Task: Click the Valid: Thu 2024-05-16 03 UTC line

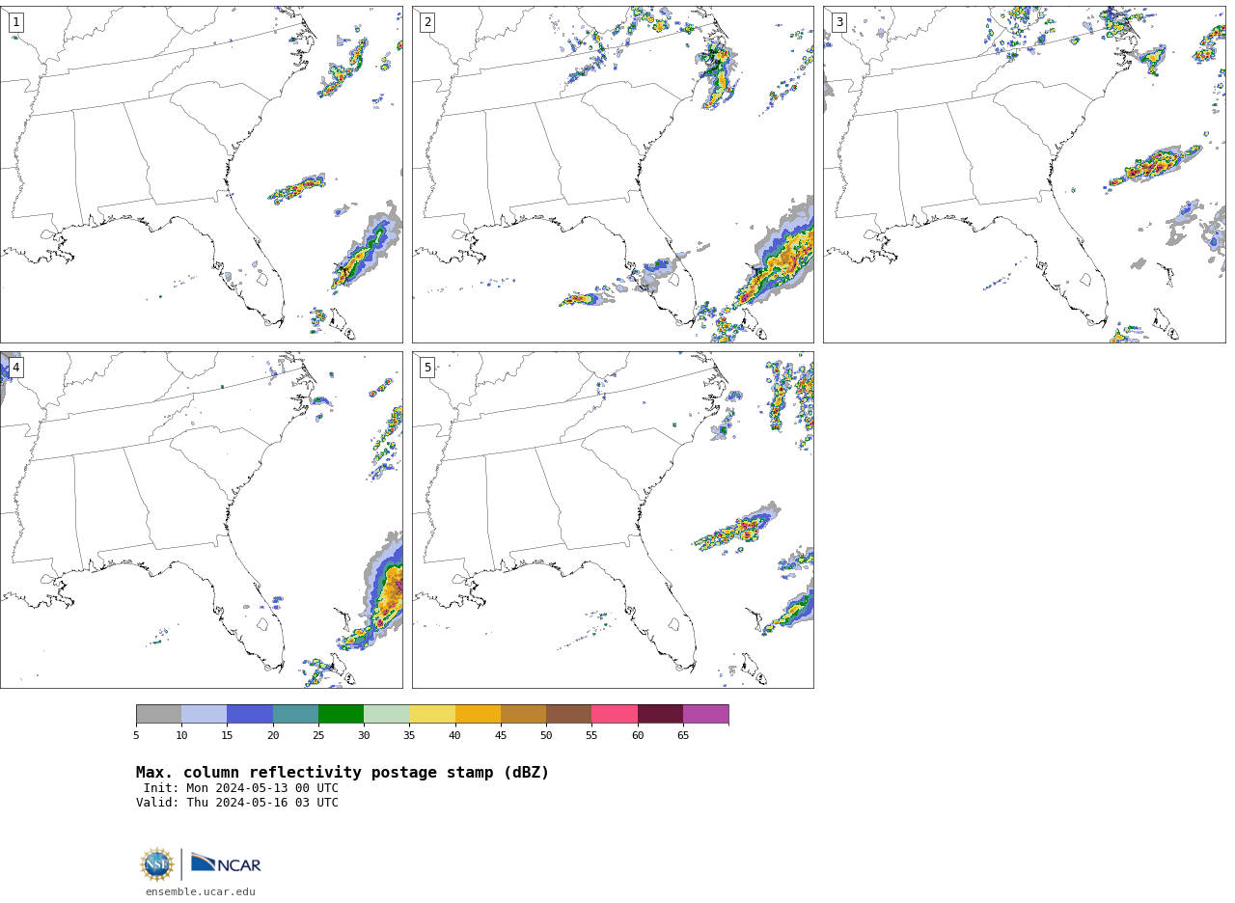Action: point(237,803)
